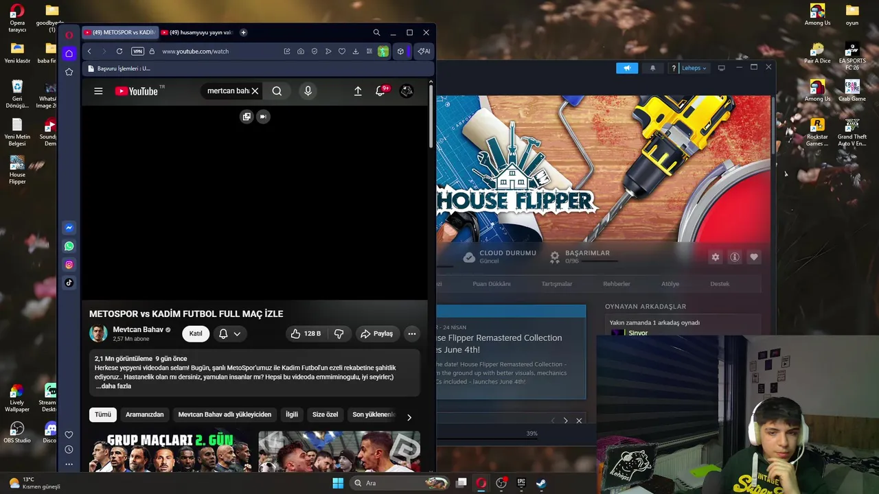This screenshot has height=494, width=879.
Task: Expand the subscription bell dropdown
Action: click(x=229, y=333)
